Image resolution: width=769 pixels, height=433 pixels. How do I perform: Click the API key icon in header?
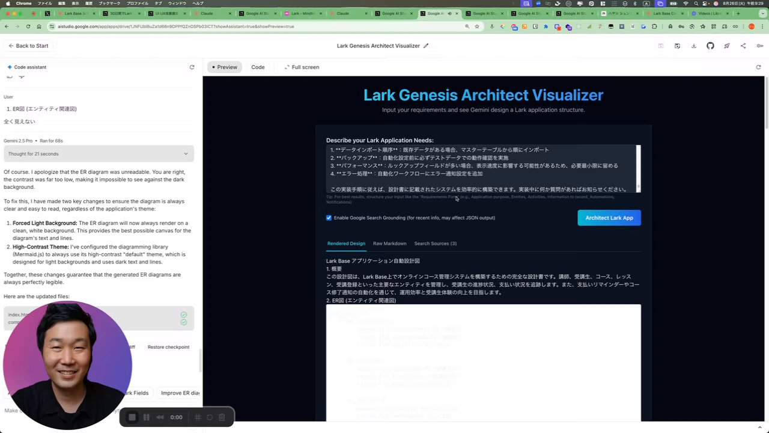coord(759,46)
